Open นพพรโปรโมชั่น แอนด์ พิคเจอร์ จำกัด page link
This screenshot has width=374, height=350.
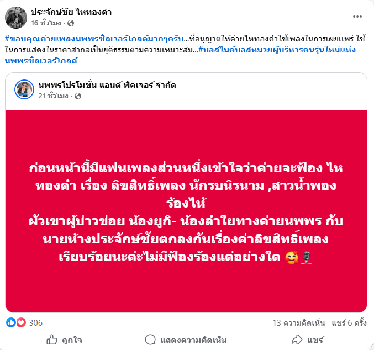click(x=107, y=85)
